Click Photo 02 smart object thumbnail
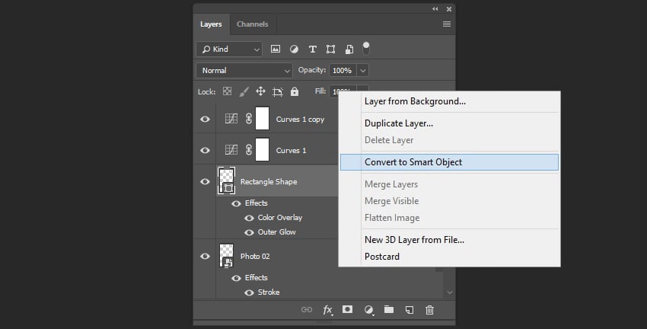This screenshot has width=647, height=329. coord(227,256)
